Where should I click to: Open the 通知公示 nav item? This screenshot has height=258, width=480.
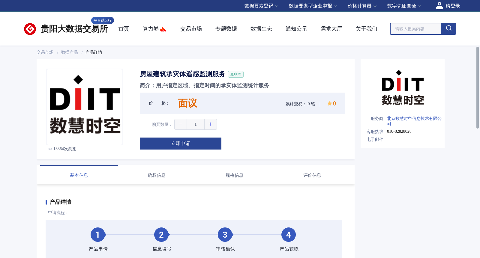296,29
